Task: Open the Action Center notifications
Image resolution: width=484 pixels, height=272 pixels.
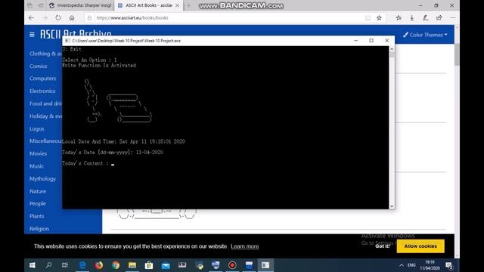Action: pos(449,265)
